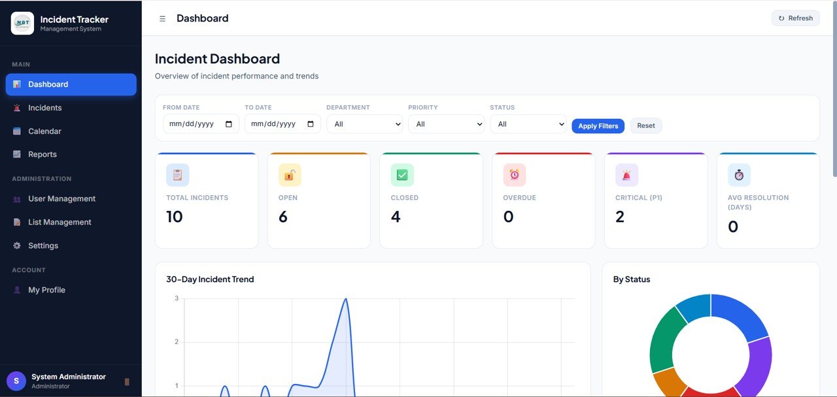Click the Settings gear icon
This screenshot has width=837, height=397.
click(x=17, y=246)
